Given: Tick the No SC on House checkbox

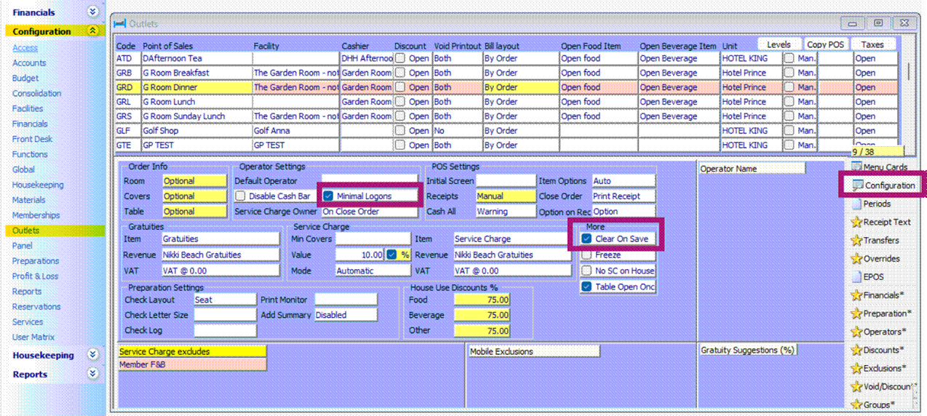Looking at the screenshot, I should (586, 271).
